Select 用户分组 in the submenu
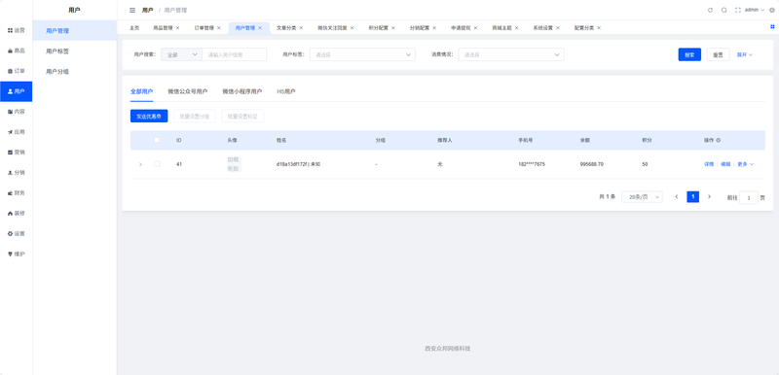 (75, 71)
